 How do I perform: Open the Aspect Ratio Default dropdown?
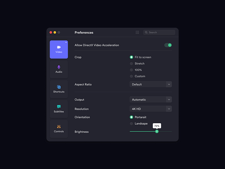click(151, 84)
